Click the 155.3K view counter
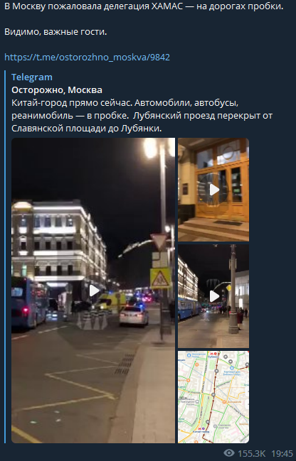Viewport: 296px width, 461px height. pyautogui.click(x=251, y=453)
